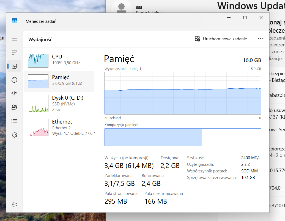Open the Startup apps page icon
This screenshot has height=221, width=285.
click(14, 93)
